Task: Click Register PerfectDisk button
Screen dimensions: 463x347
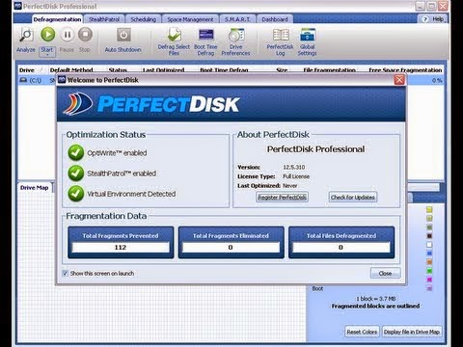Action: 283,198
